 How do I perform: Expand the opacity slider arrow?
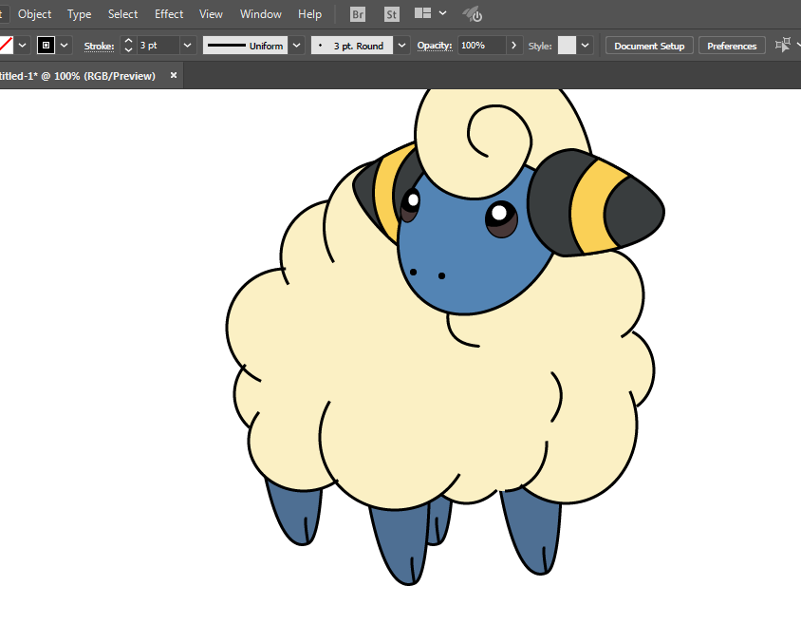[513, 46]
